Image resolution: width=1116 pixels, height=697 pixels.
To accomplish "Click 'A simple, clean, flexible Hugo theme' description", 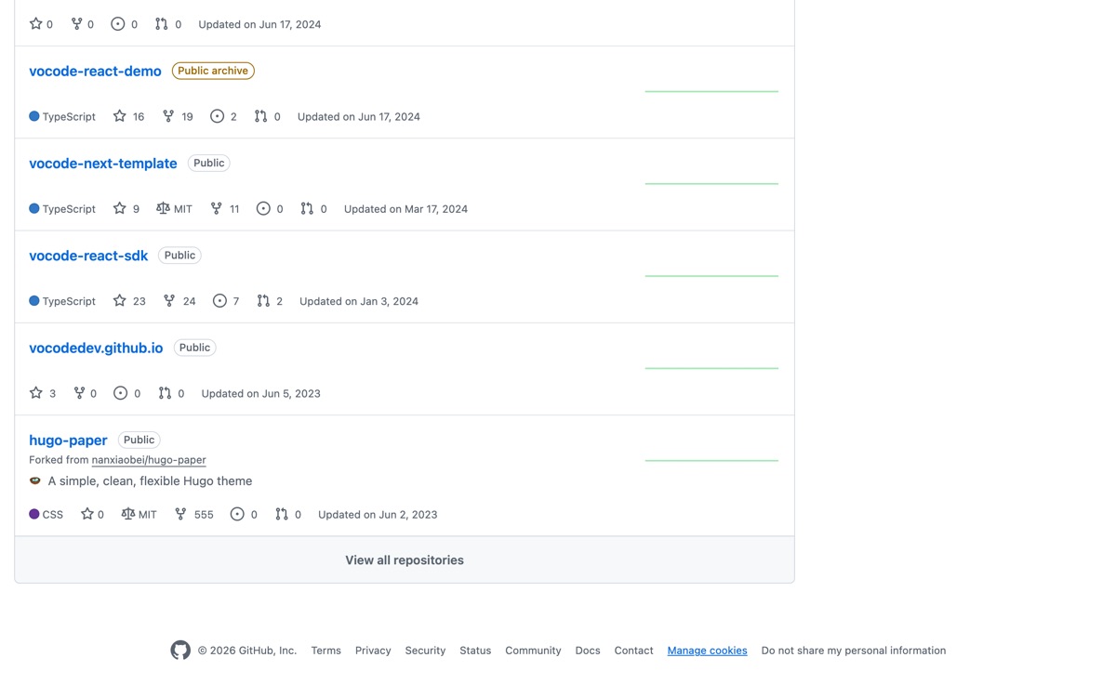I will (x=150, y=480).
